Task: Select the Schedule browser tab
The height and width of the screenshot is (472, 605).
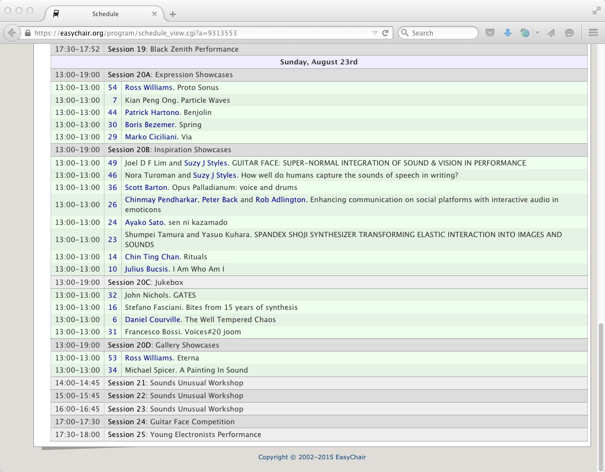Action: [104, 14]
